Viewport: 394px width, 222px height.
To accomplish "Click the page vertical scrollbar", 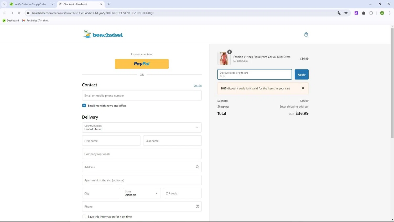I will [392, 83].
